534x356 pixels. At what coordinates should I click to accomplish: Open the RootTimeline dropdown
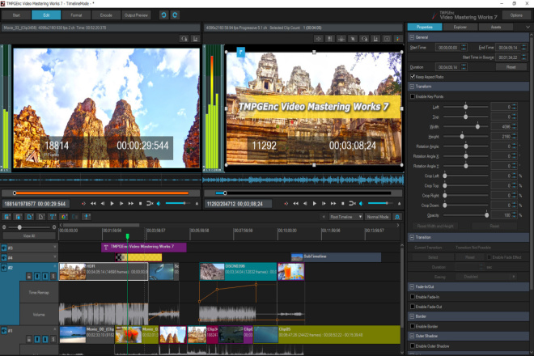[345, 217]
